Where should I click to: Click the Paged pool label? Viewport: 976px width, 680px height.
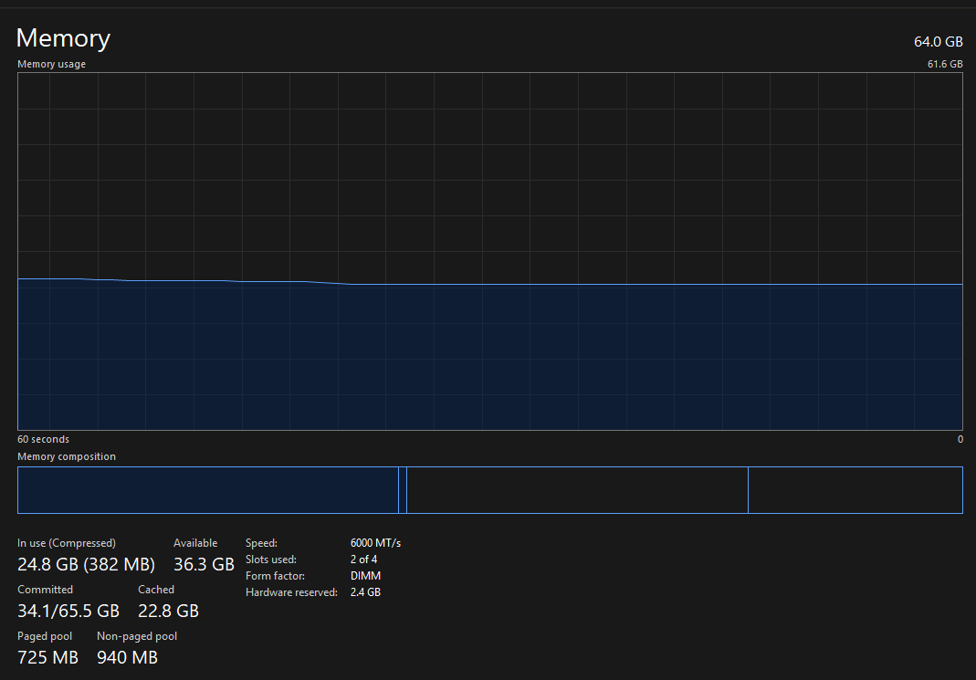45,636
